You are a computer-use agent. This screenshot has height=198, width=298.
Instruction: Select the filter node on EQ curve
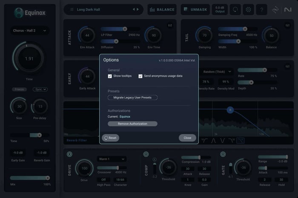pos(230,110)
